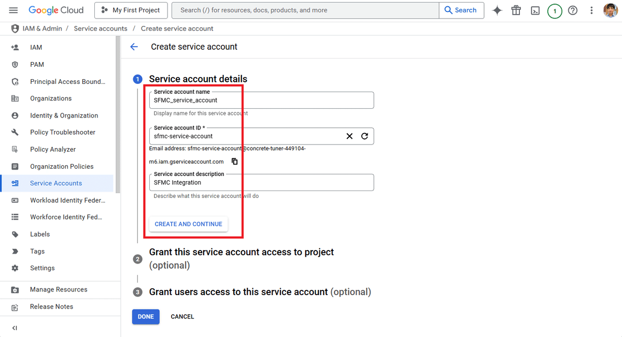The image size is (622, 337).
Task: Activate the Cloud Shell terminal icon
Action: coord(535,10)
